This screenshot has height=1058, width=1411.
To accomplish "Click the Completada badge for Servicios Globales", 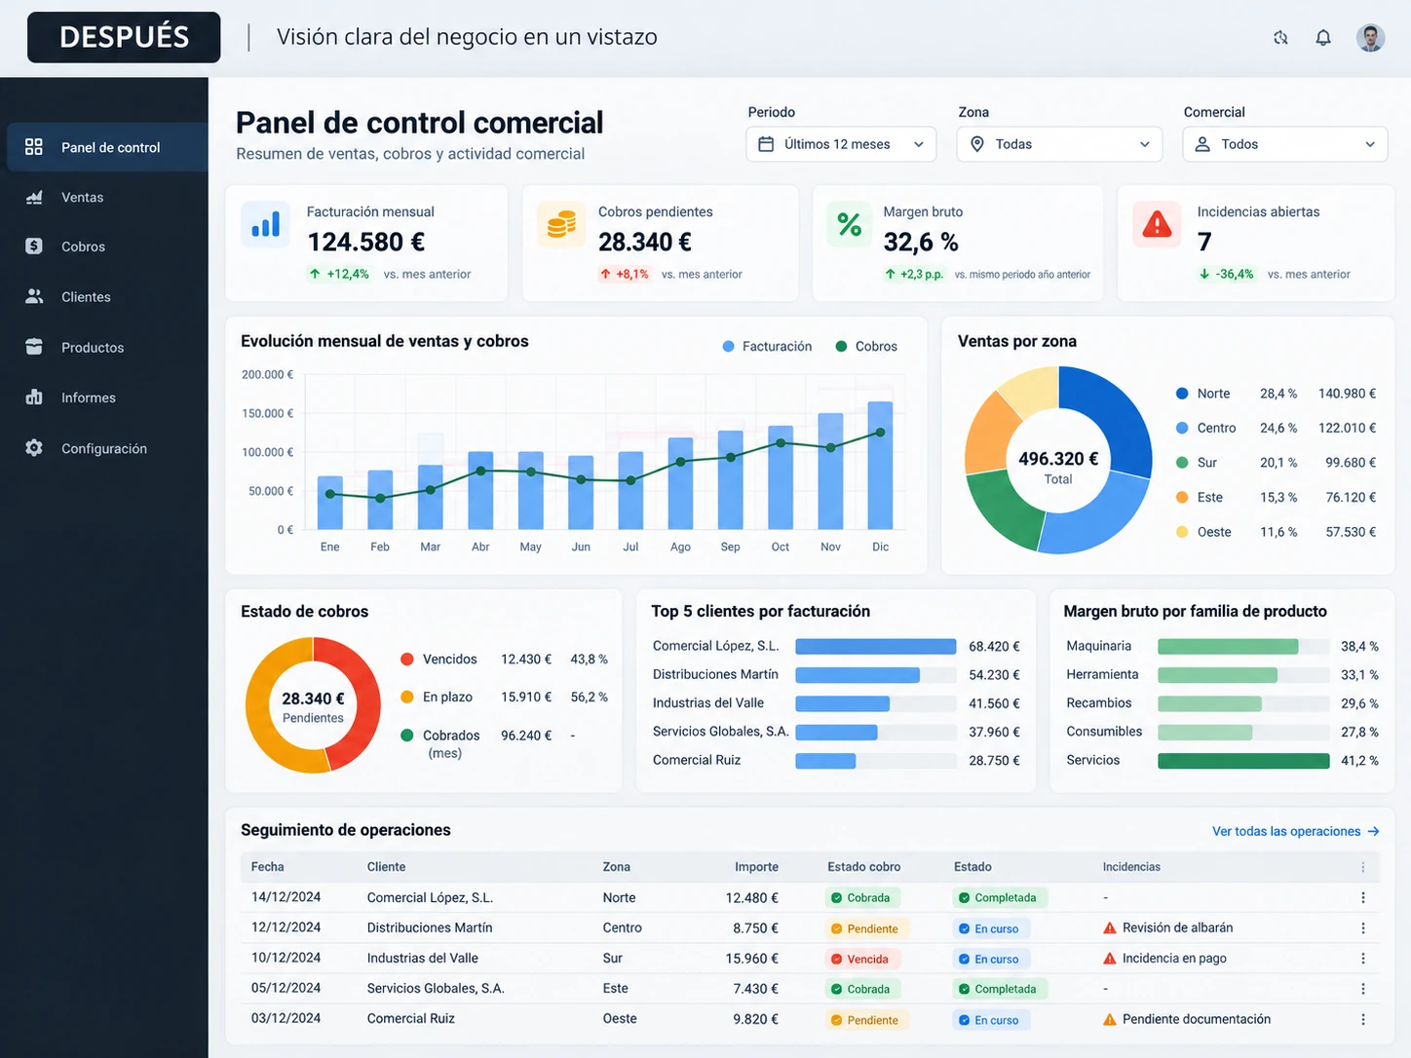I will click(999, 989).
